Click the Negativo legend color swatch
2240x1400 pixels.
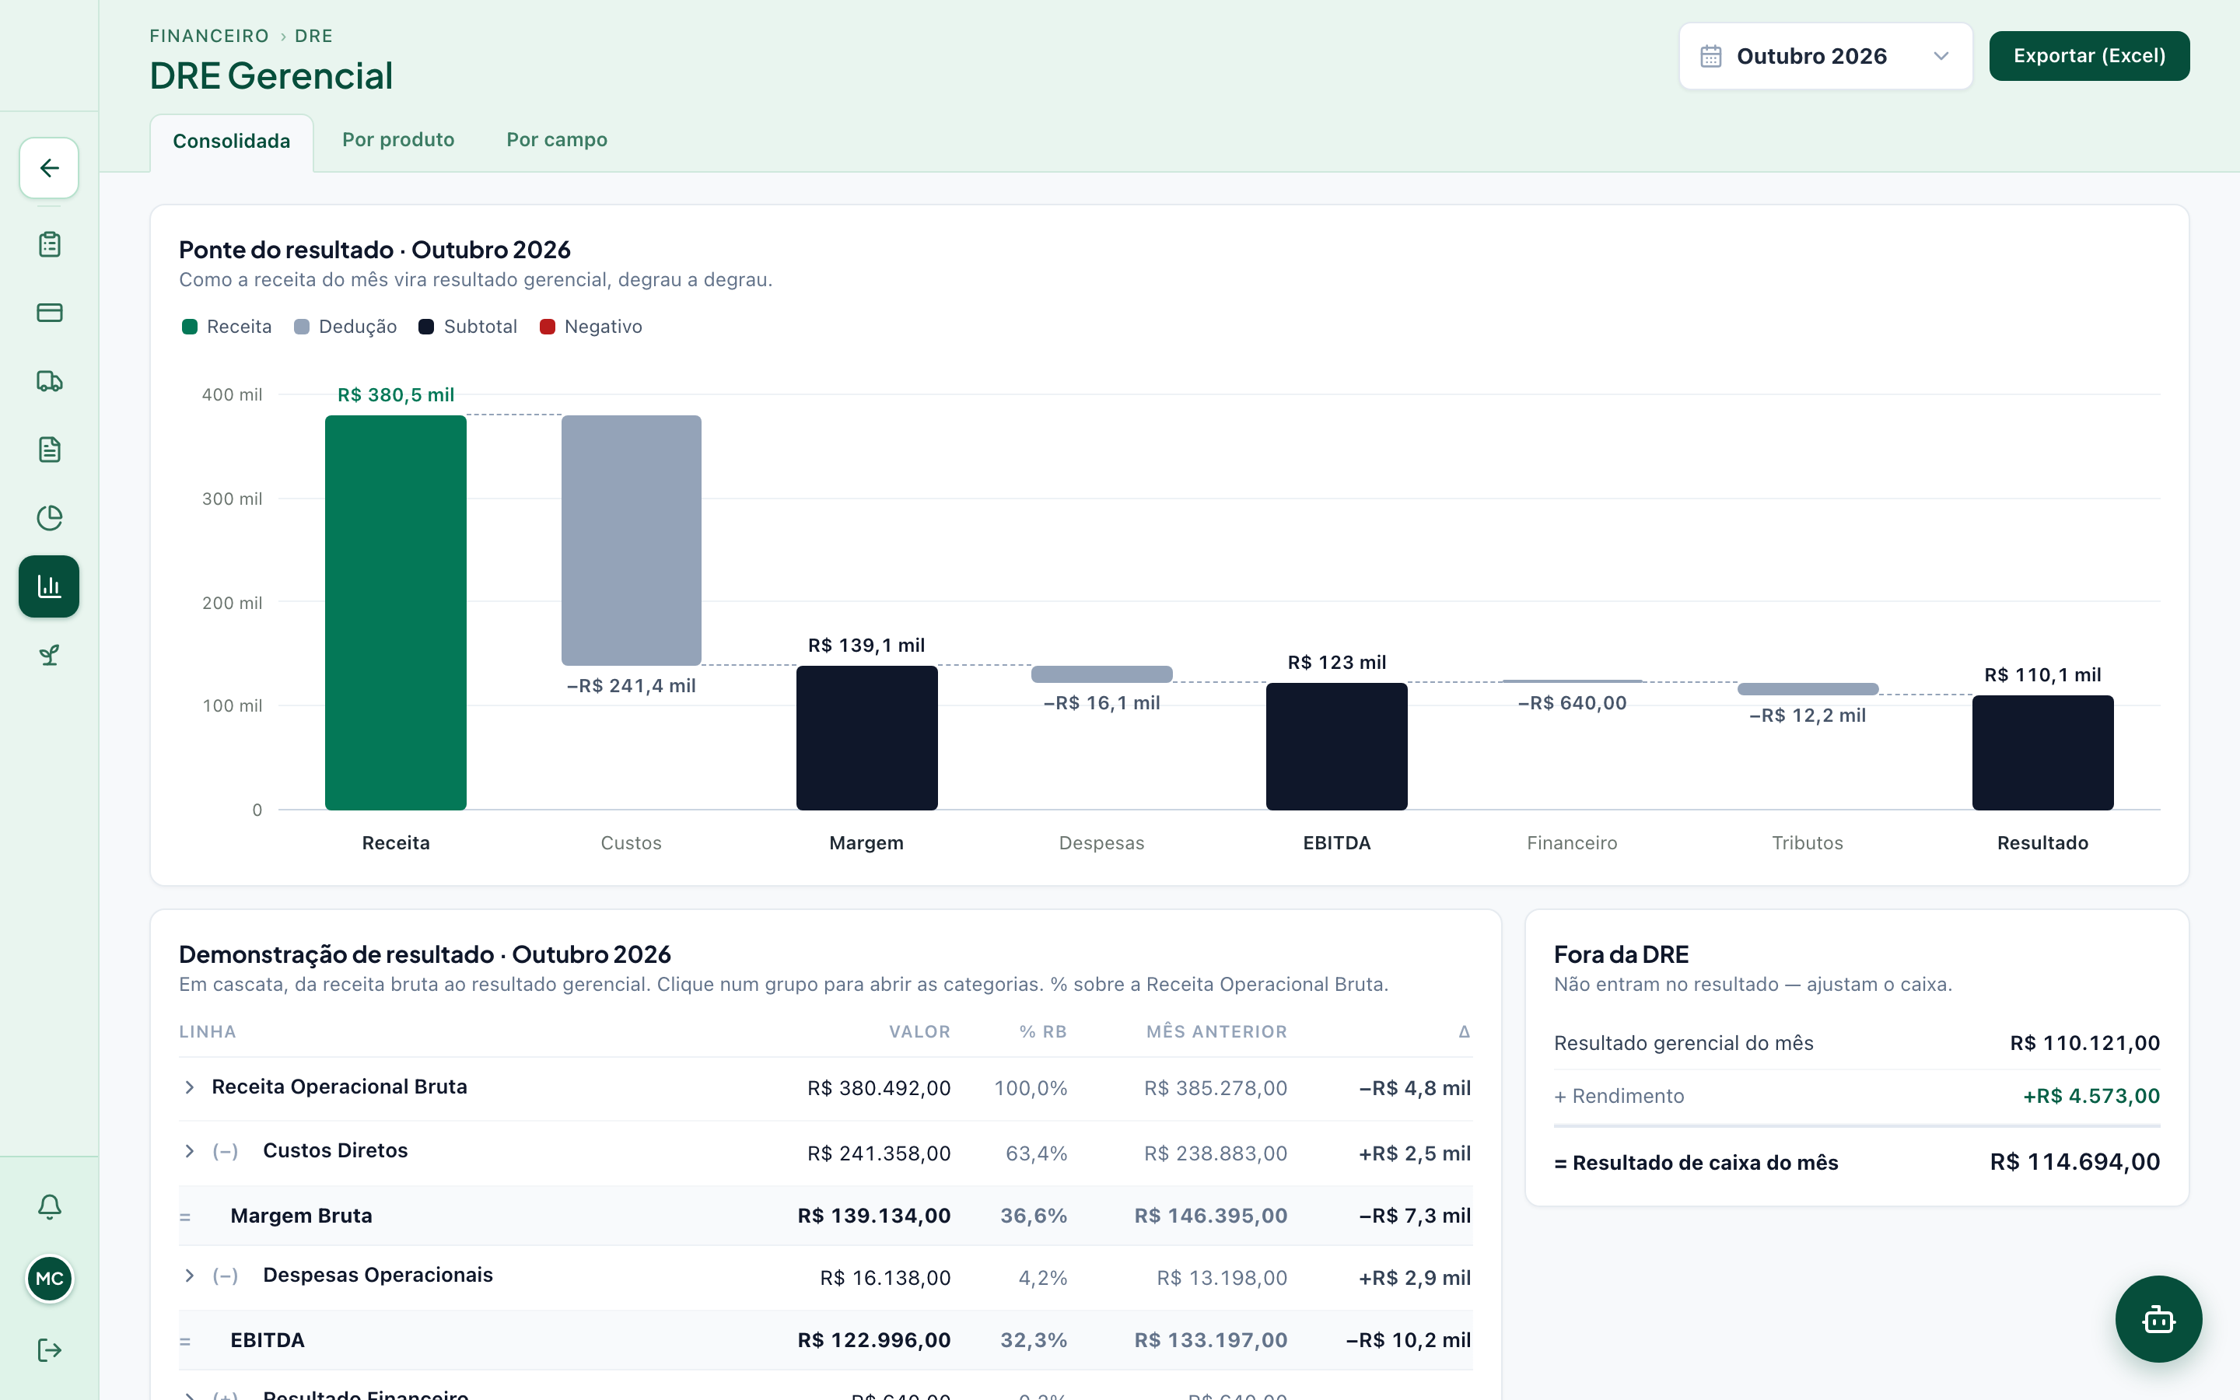pos(547,327)
